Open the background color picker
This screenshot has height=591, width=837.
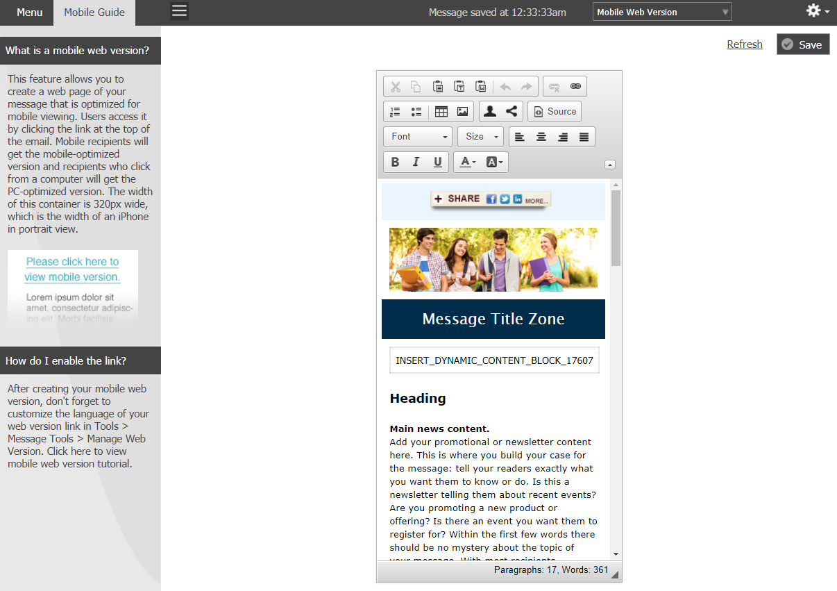494,163
